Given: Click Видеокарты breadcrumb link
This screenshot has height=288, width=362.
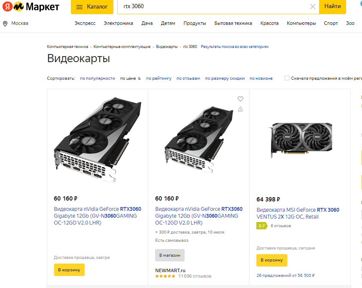Looking at the screenshot, I should 167,47.
